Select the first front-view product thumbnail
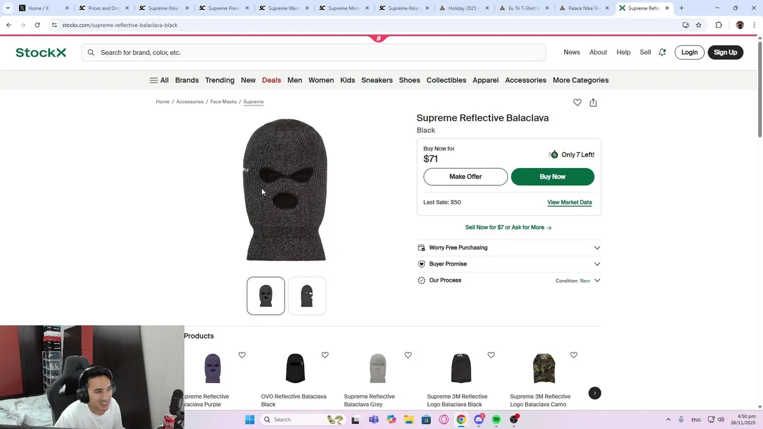The height and width of the screenshot is (429, 763). tap(266, 296)
